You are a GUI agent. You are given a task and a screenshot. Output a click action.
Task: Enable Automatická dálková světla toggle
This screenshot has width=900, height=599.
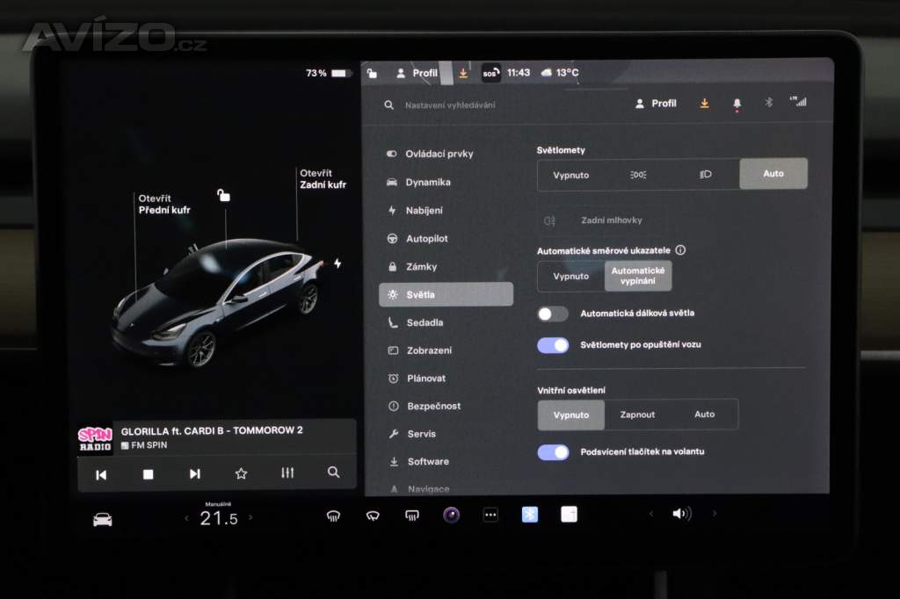[x=553, y=314]
